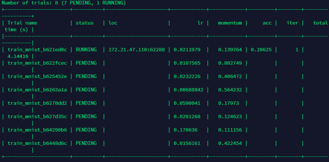Click the RUNNING status cell
This screenshot has width=329, height=162.
pos(86,50)
